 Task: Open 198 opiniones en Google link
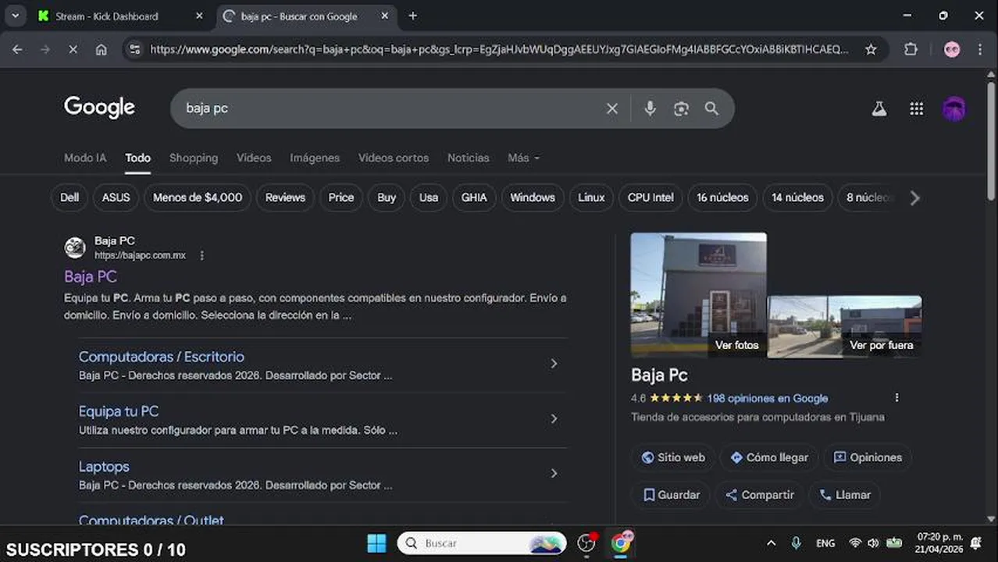pyautogui.click(x=767, y=398)
